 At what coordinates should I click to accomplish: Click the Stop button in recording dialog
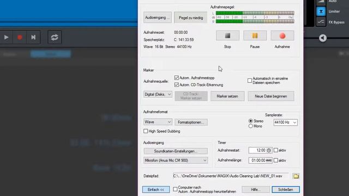(x=227, y=35)
